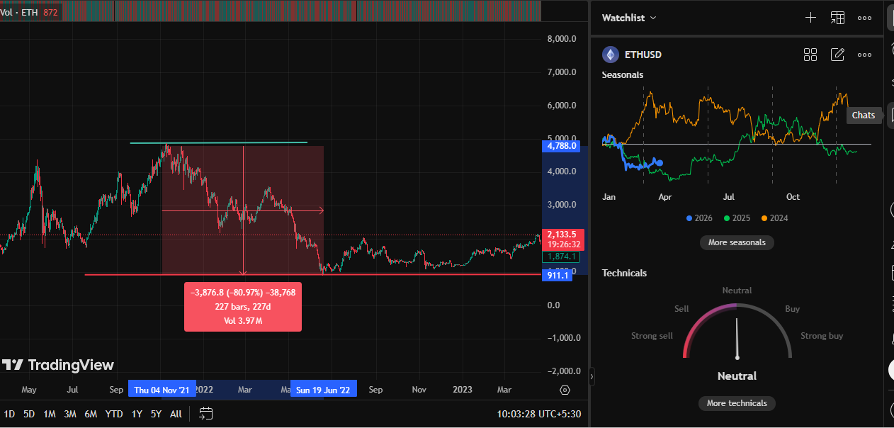Toggle the 2024 seasonal series
The height and width of the screenshot is (428, 894).
pyautogui.click(x=773, y=218)
